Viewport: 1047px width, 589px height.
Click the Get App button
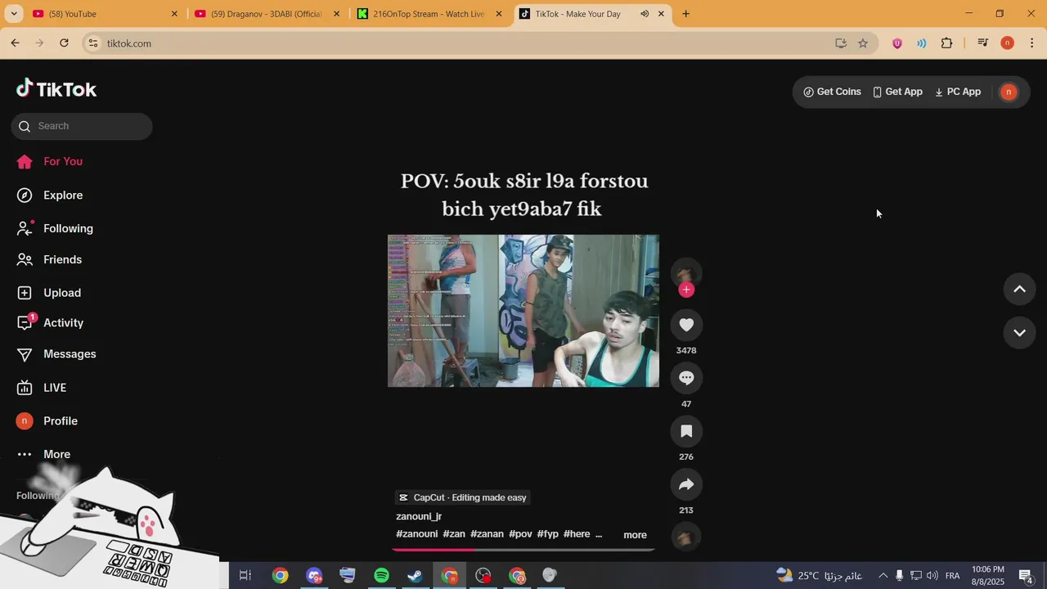[897, 92]
